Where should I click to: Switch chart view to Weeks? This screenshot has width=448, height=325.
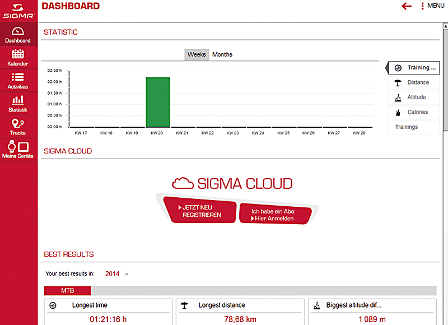[197, 54]
